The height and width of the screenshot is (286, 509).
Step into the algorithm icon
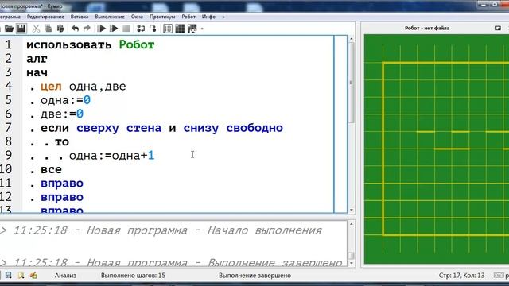[x=153, y=29]
